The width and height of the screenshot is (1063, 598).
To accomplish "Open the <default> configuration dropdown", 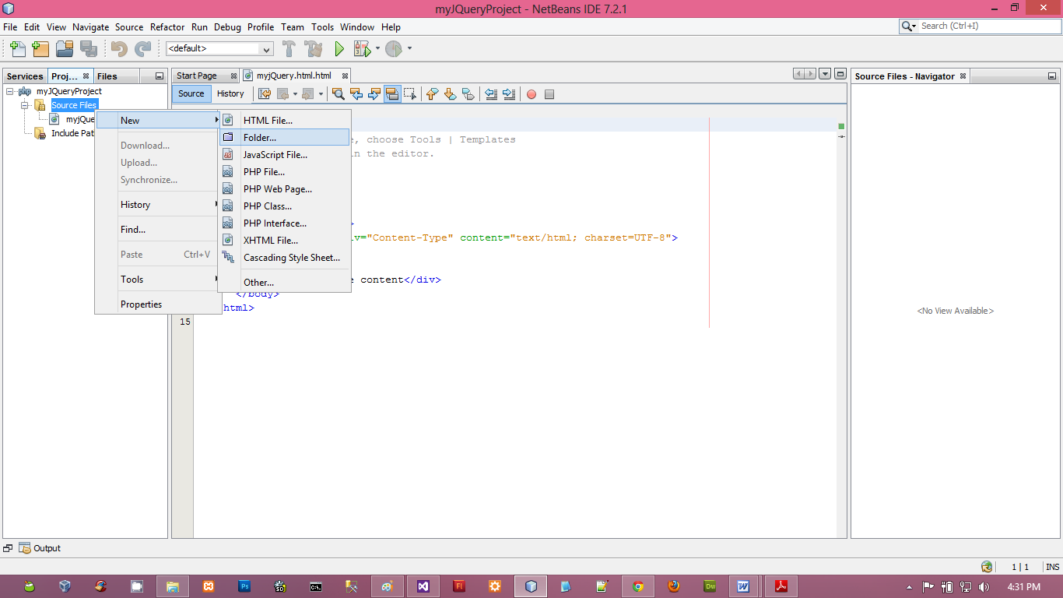I will coord(266,49).
